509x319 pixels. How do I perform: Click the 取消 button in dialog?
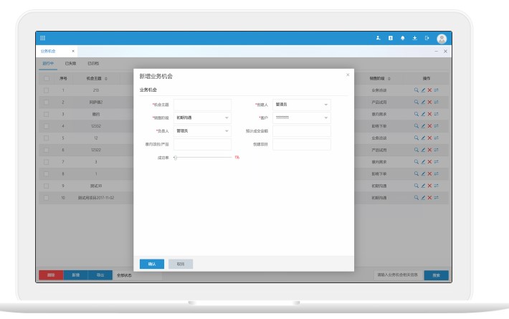180,264
